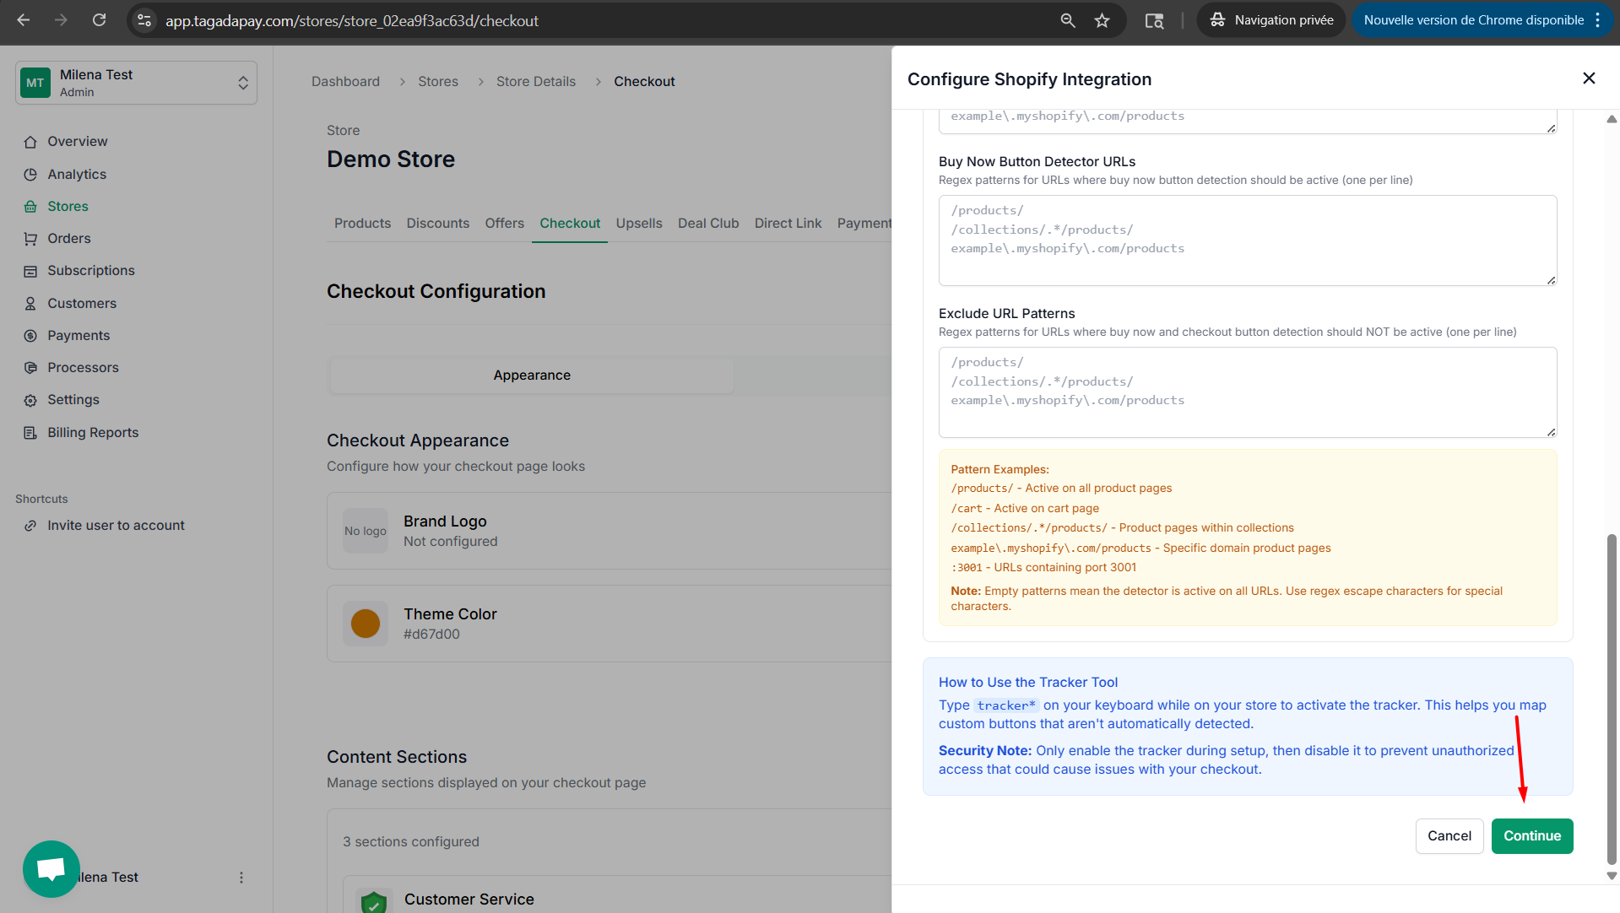Focus the Buy Now Button Detector URLs field
The width and height of the screenshot is (1620, 913).
pyautogui.click(x=1247, y=240)
